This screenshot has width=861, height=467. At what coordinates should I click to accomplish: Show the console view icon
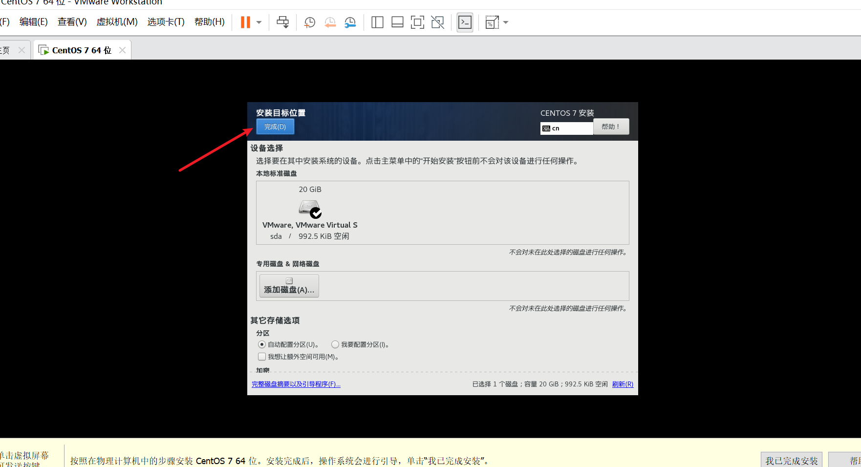465,22
